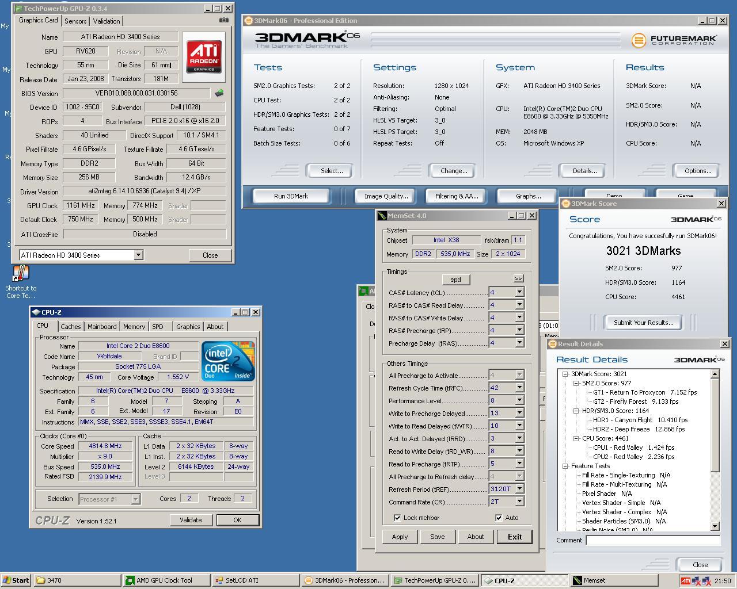Viewport: 737px width, 589px height.
Task: Collapse the 3DMark Score tree node
Action: click(x=565, y=374)
